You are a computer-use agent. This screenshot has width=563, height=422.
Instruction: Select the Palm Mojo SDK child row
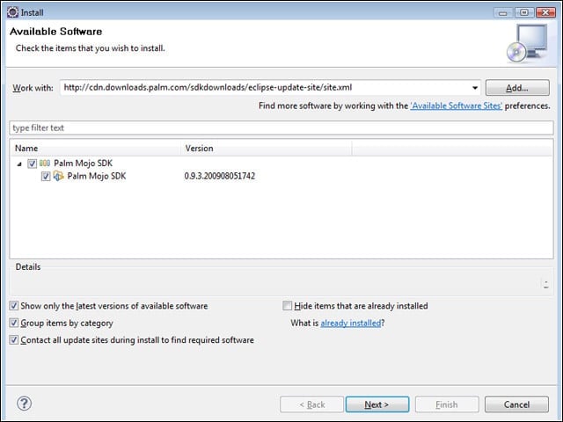[281, 176]
